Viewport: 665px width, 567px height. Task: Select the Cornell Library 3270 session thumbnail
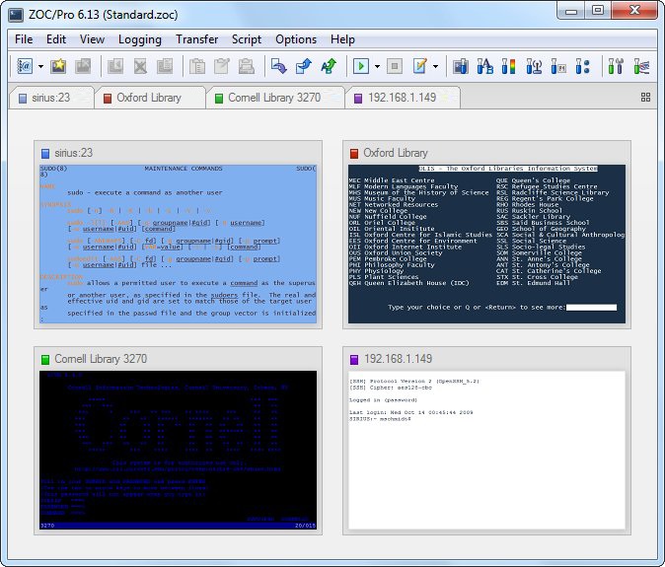(x=179, y=451)
